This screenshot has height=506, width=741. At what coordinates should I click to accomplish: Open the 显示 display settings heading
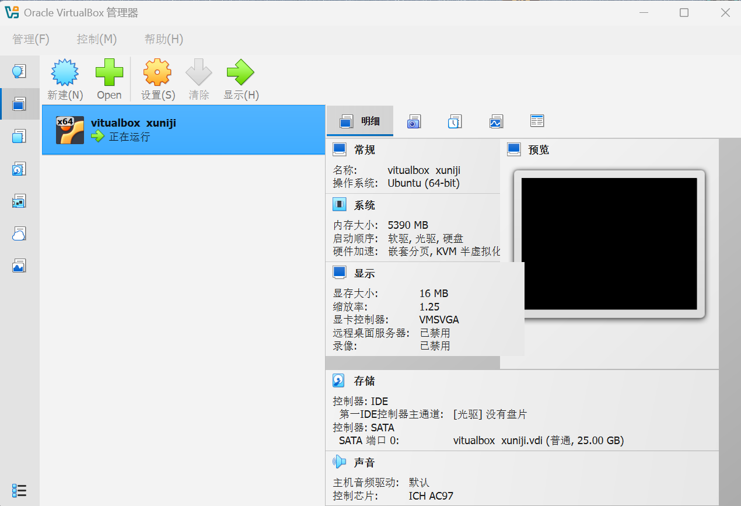365,273
